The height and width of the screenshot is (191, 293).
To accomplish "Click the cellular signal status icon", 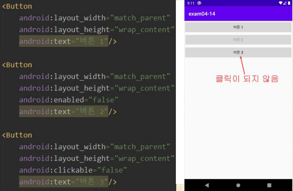I will tap(285, 3).
